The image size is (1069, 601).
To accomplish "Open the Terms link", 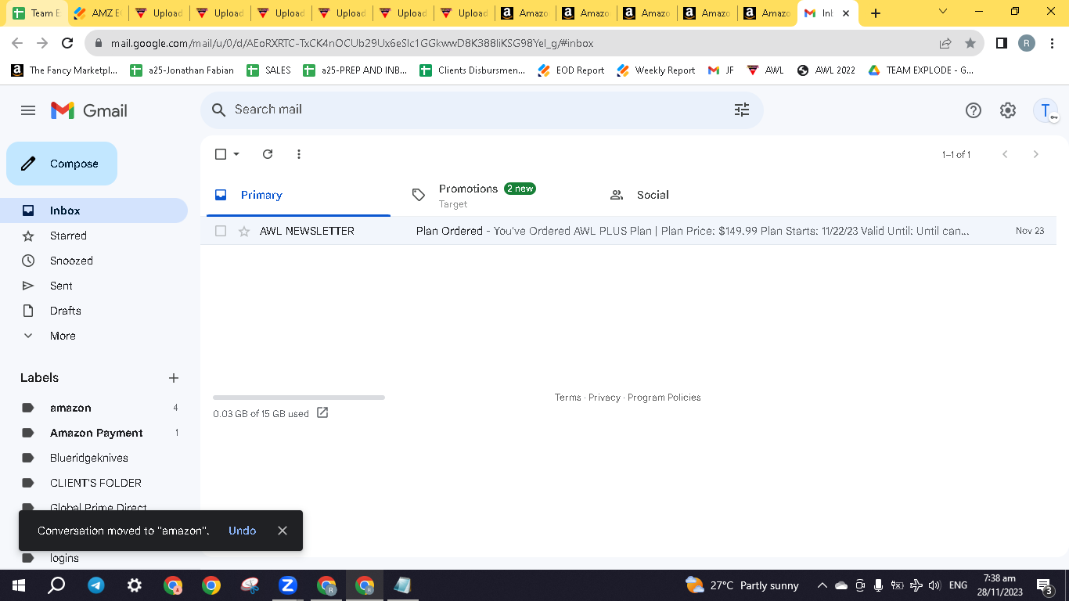I will pos(568,398).
